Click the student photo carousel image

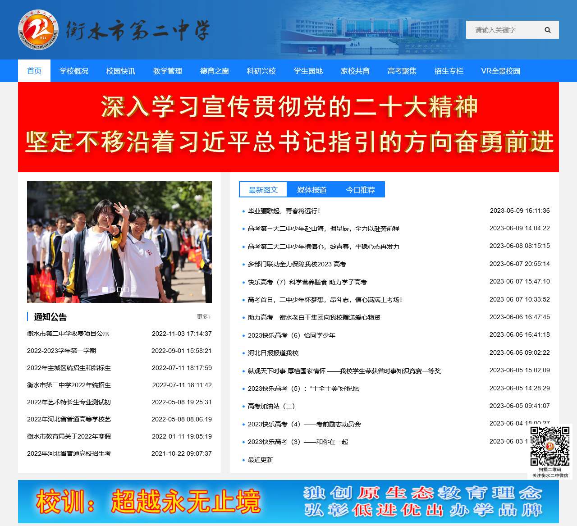click(x=119, y=242)
